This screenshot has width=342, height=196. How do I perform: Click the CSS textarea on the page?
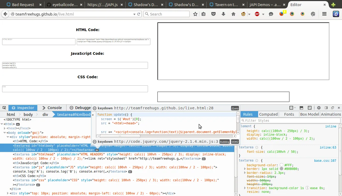[75, 89]
